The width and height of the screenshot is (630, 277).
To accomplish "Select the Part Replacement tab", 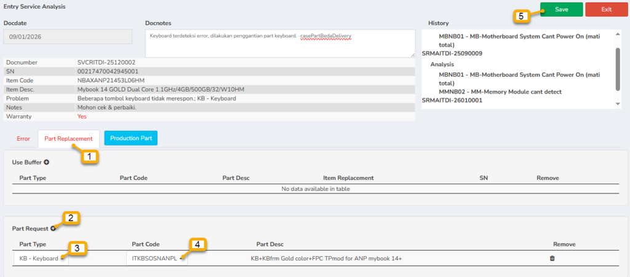I will pos(68,138).
